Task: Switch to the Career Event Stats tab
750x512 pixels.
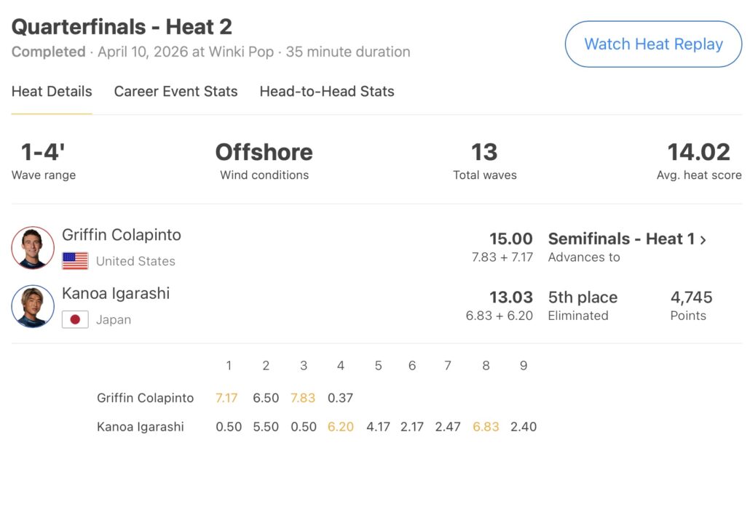Action: 175,92
